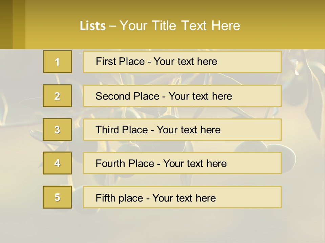Select the lighter vertical stripe beside corner square
This screenshot has height=243, width=325.
19,24
